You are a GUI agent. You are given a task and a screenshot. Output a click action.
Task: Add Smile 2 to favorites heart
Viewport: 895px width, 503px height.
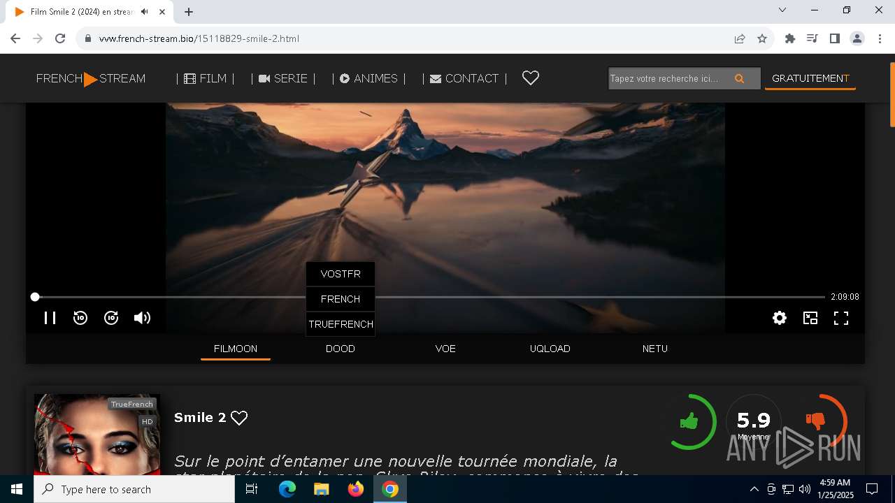[239, 418]
